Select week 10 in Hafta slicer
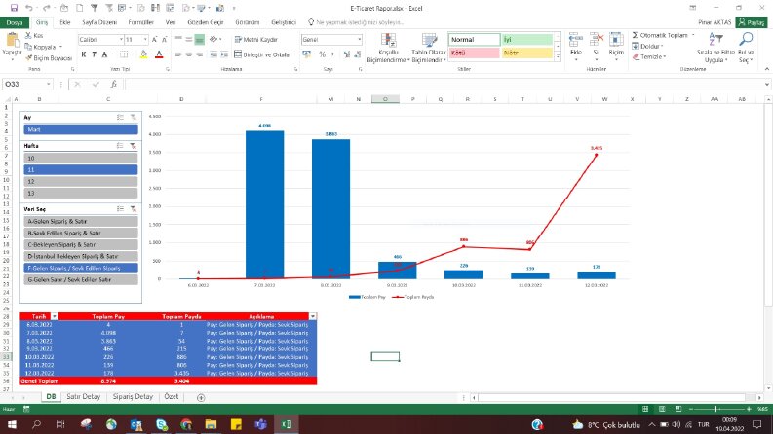The image size is (773, 434). tap(81, 158)
